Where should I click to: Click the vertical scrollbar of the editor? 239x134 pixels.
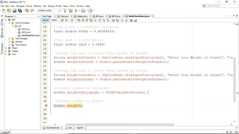[235, 79]
